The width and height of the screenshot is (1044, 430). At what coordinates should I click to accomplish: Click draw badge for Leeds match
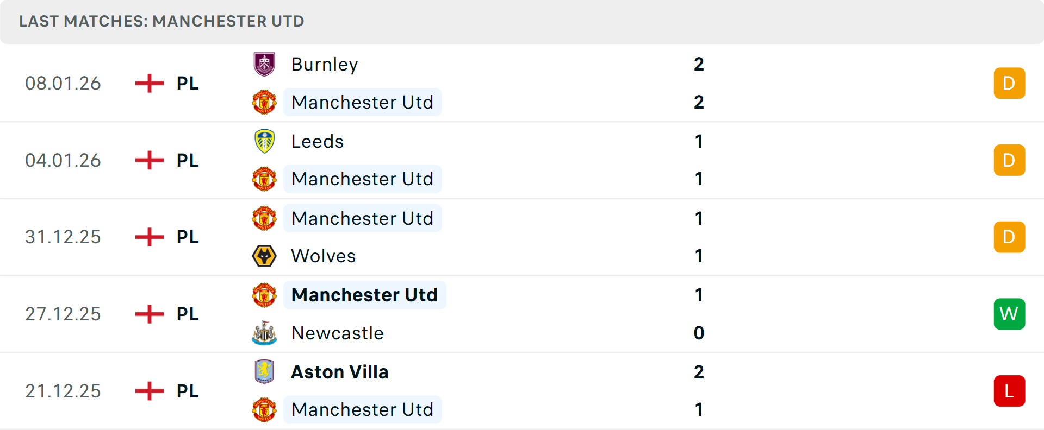(1009, 160)
